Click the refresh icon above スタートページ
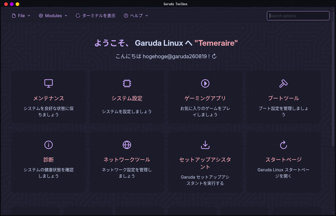 (283, 145)
